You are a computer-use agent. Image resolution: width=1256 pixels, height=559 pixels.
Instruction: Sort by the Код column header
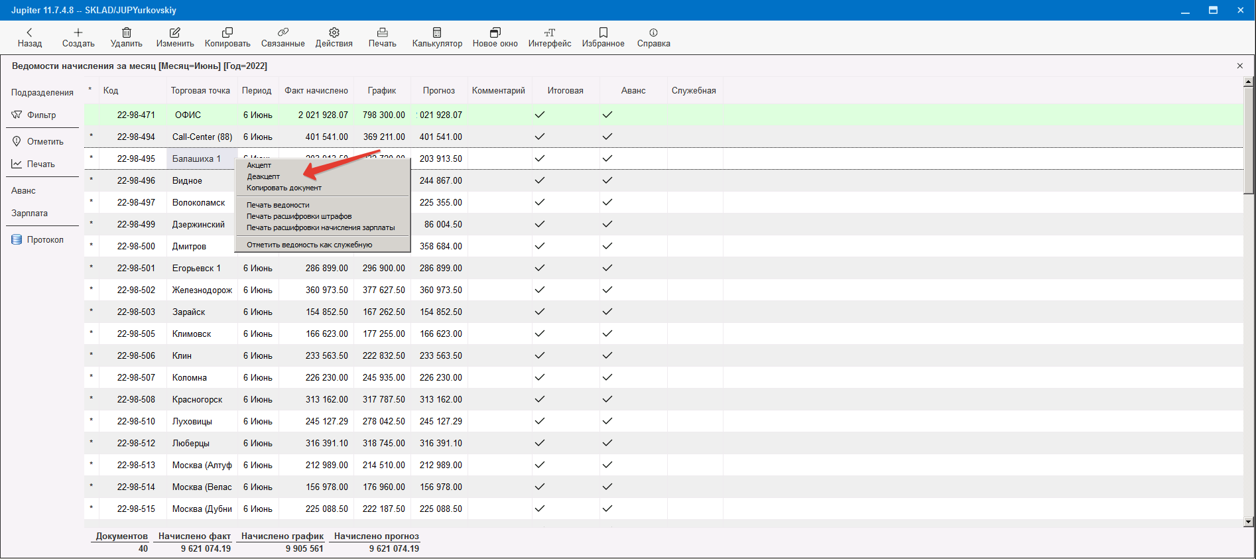(111, 90)
